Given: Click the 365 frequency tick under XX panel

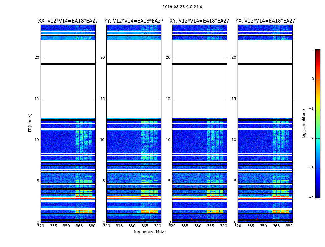Looking at the screenshot, I should (x=79, y=226).
